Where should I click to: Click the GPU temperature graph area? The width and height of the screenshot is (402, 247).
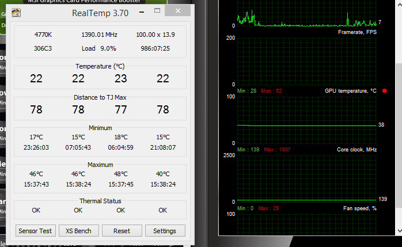306,120
